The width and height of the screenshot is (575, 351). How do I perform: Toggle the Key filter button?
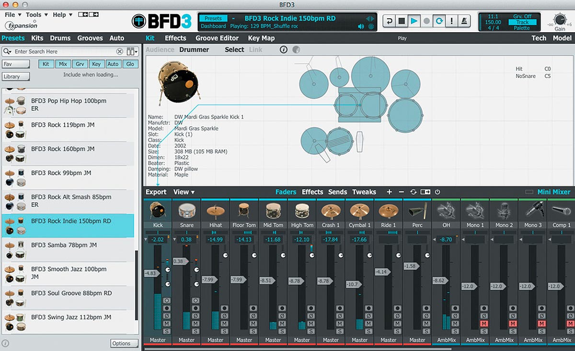point(96,64)
